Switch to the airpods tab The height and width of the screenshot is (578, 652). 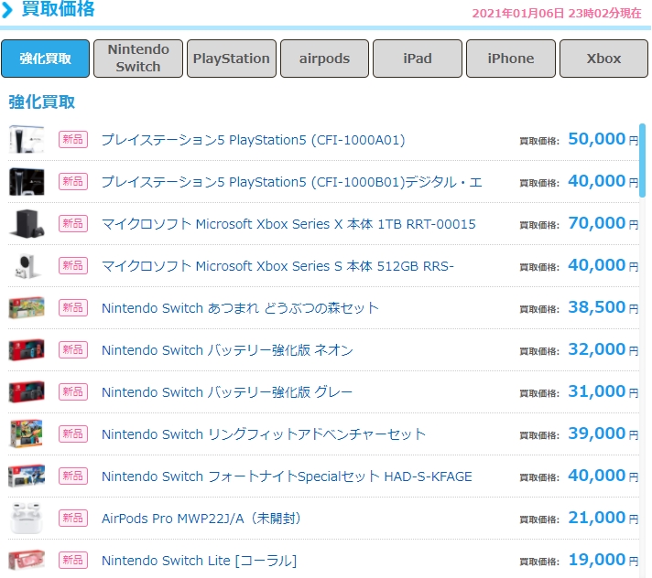point(324,59)
